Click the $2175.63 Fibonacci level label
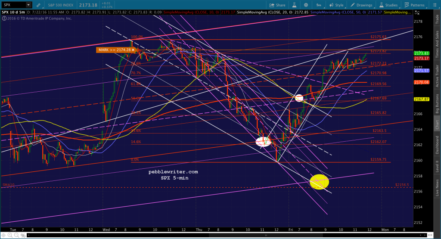 [x=378, y=37]
